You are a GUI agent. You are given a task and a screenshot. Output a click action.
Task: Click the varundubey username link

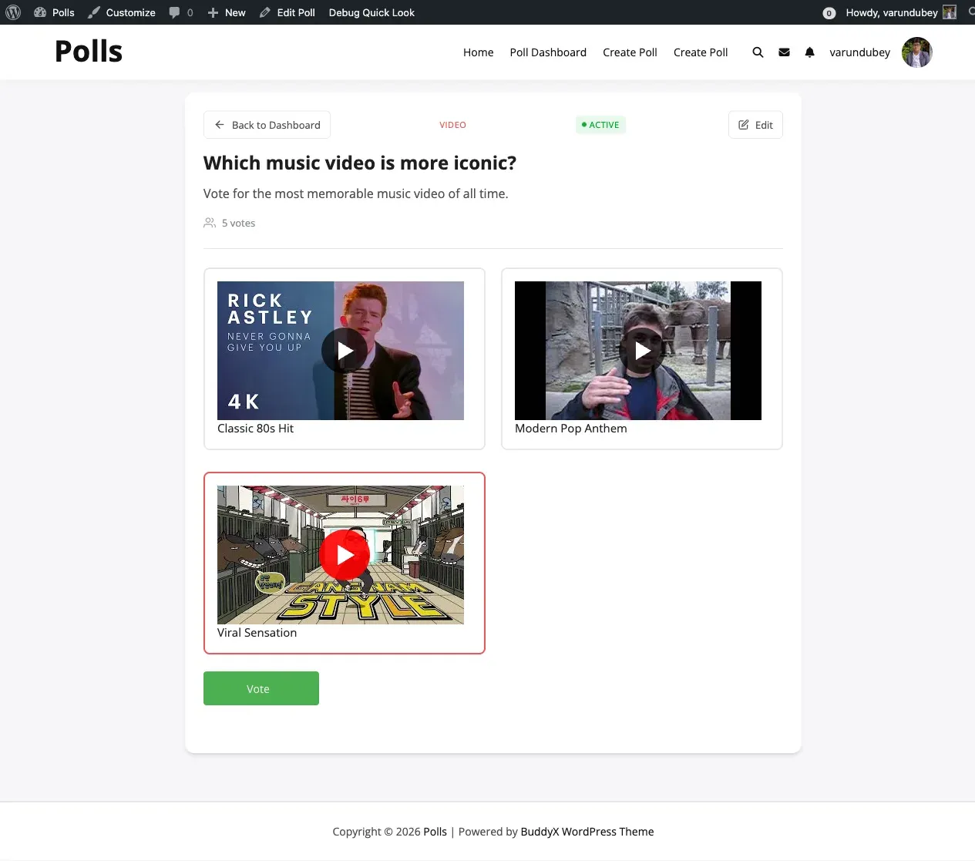tap(859, 52)
